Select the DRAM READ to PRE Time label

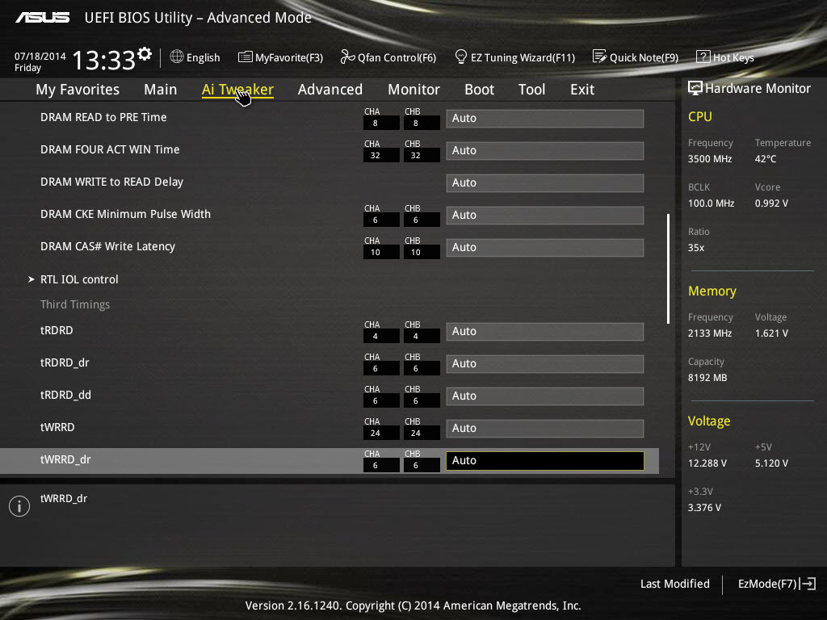click(x=103, y=117)
